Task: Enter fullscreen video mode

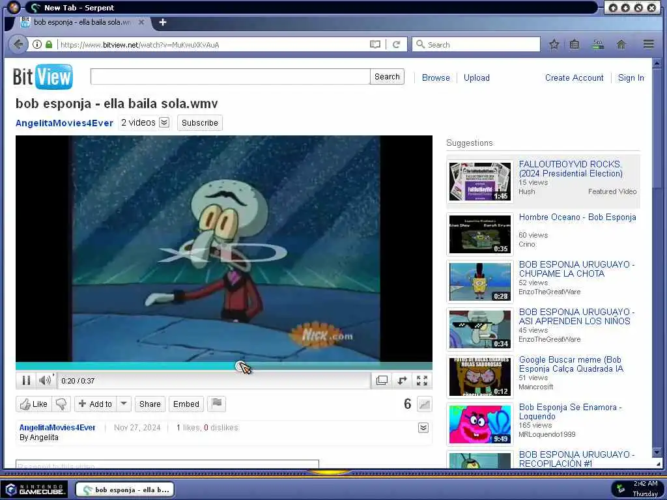Action: [x=421, y=380]
